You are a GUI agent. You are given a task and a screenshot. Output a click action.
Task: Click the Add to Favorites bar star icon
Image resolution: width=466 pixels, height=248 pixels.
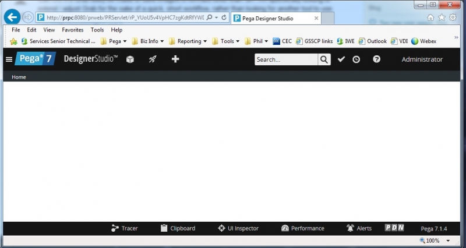point(13,41)
